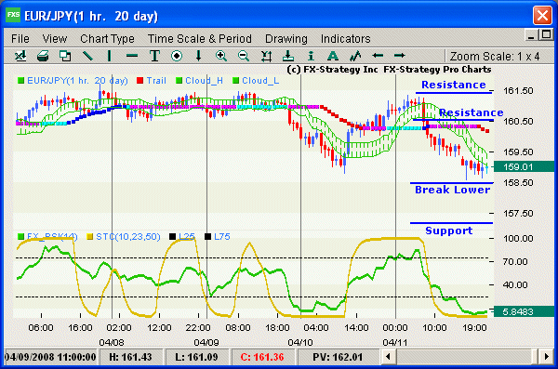Click the Support label
Image resolution: width=558 pixels, height=369 pixels.
point(449,231)
